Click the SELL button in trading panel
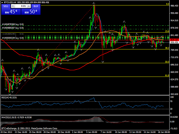 tap(6, 6)
